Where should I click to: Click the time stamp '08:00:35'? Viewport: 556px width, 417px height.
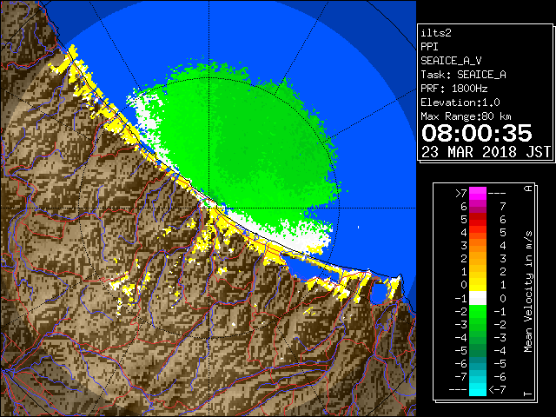pos(477,133)
